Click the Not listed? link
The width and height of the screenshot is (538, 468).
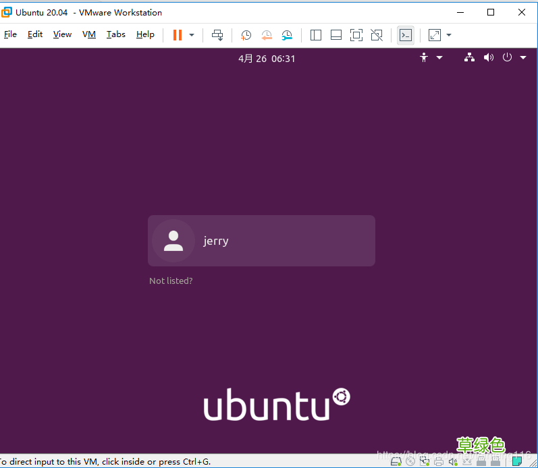coord(171,281)
